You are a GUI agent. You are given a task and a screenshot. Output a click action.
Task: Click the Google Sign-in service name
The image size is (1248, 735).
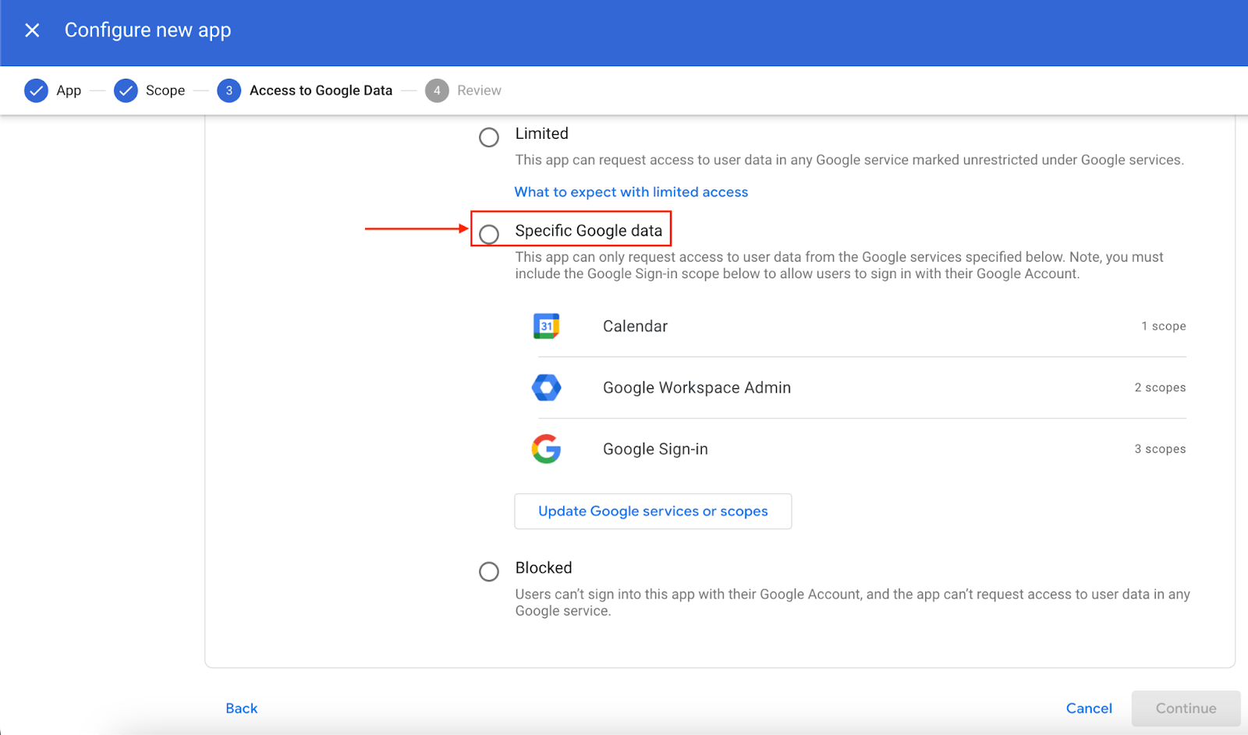pos(655,449)
